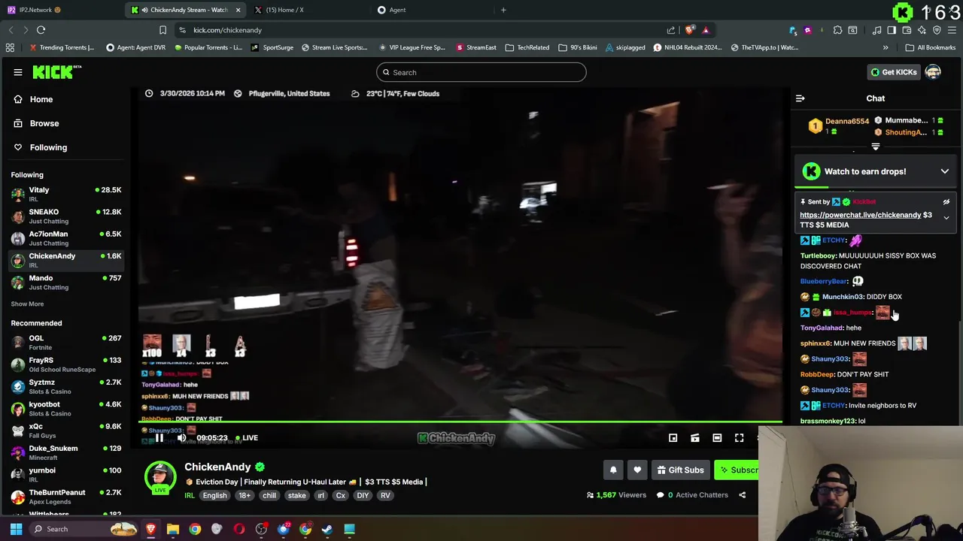Collapse the Watch to earn drops banner
The image size is (963, 541).
(945, 171)
